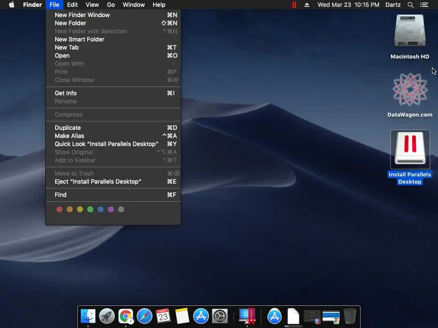Choose Duplicate from File menu
This screenshot has width=438, height=328.
coord(113,128)
